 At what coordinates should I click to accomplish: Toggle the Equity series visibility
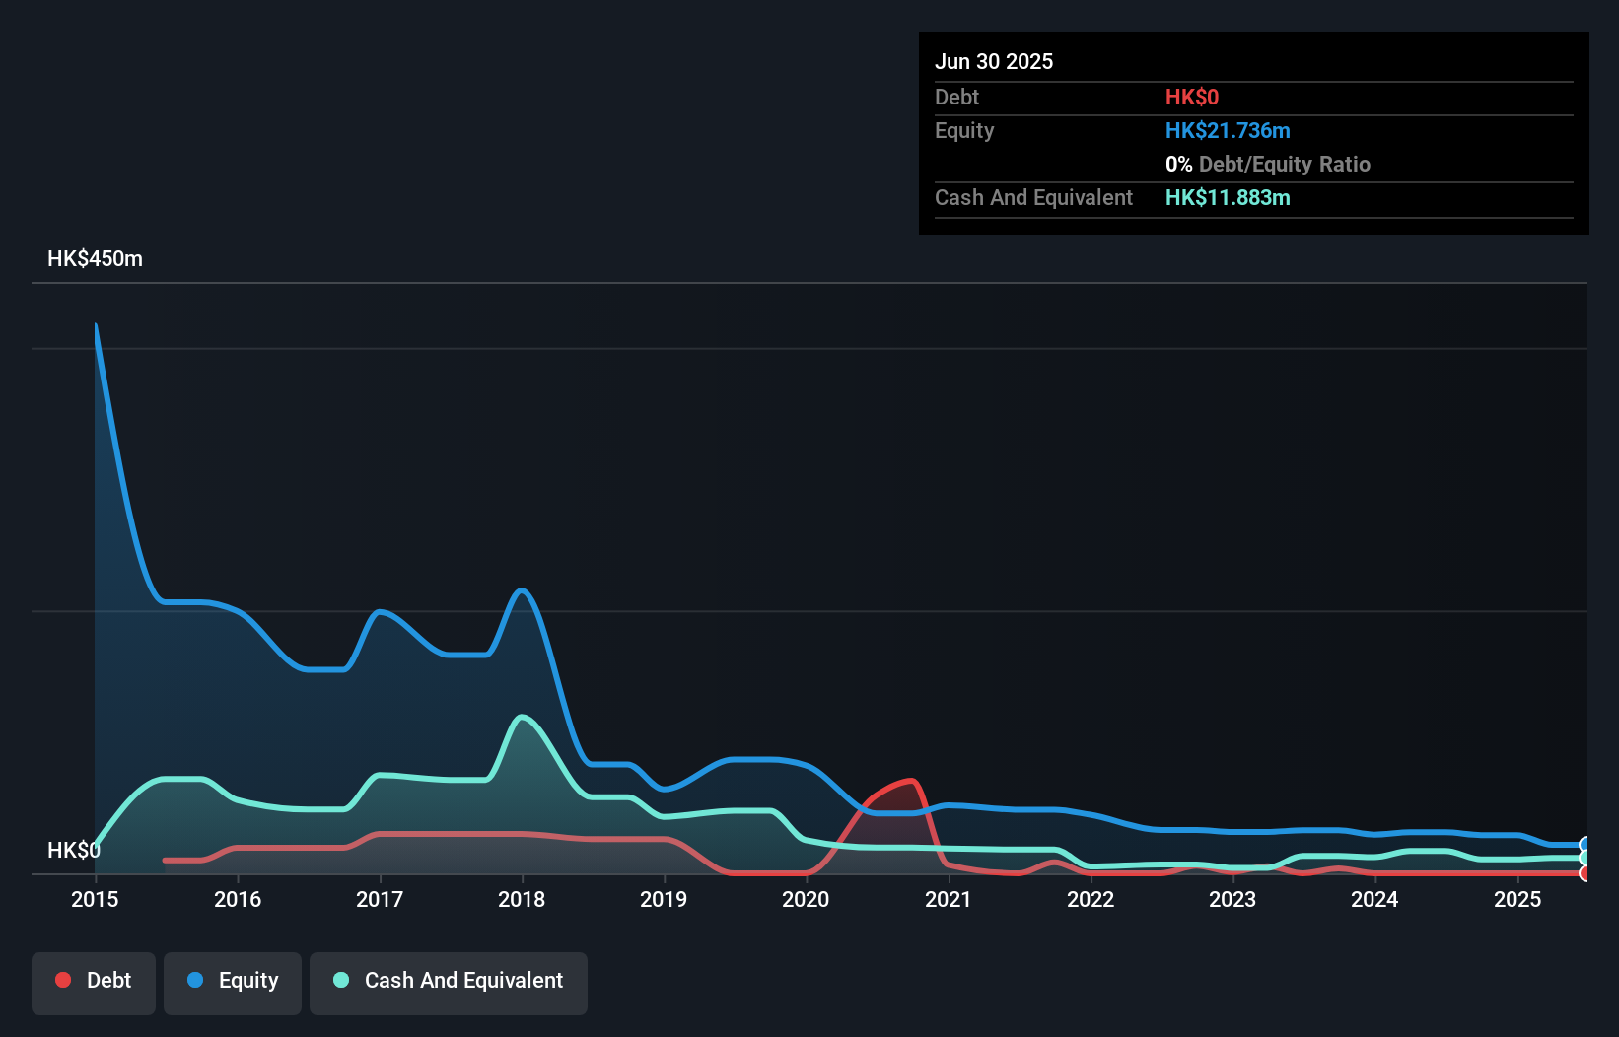232,980
